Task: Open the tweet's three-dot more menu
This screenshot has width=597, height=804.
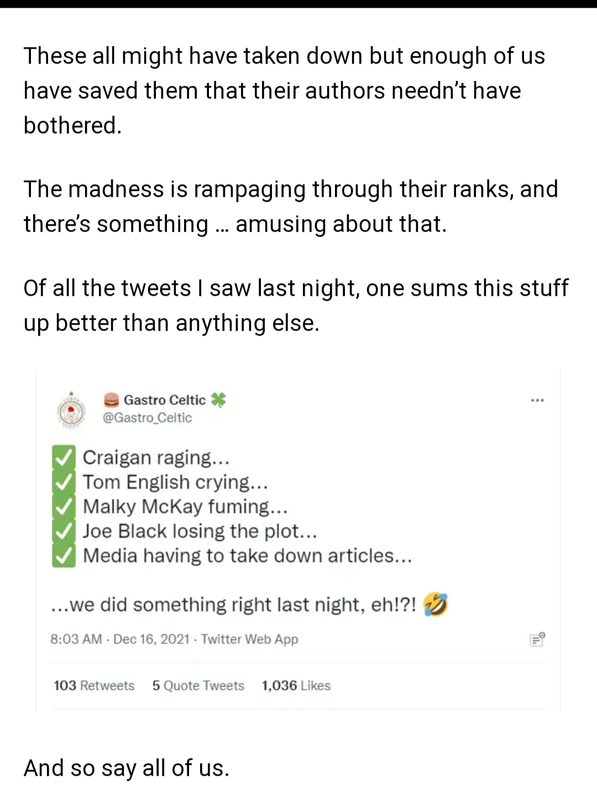Action: (x=537, y=400)
